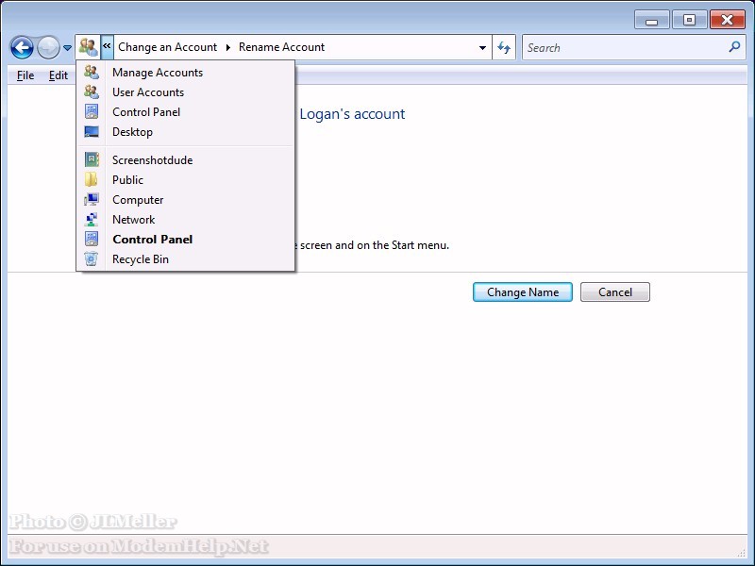The image size is (755, 566).
Task: Click the Cancel button
Action: point(615,292)
